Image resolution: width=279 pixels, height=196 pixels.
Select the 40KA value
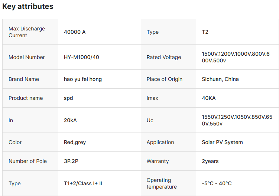click(x=209, y=98)
